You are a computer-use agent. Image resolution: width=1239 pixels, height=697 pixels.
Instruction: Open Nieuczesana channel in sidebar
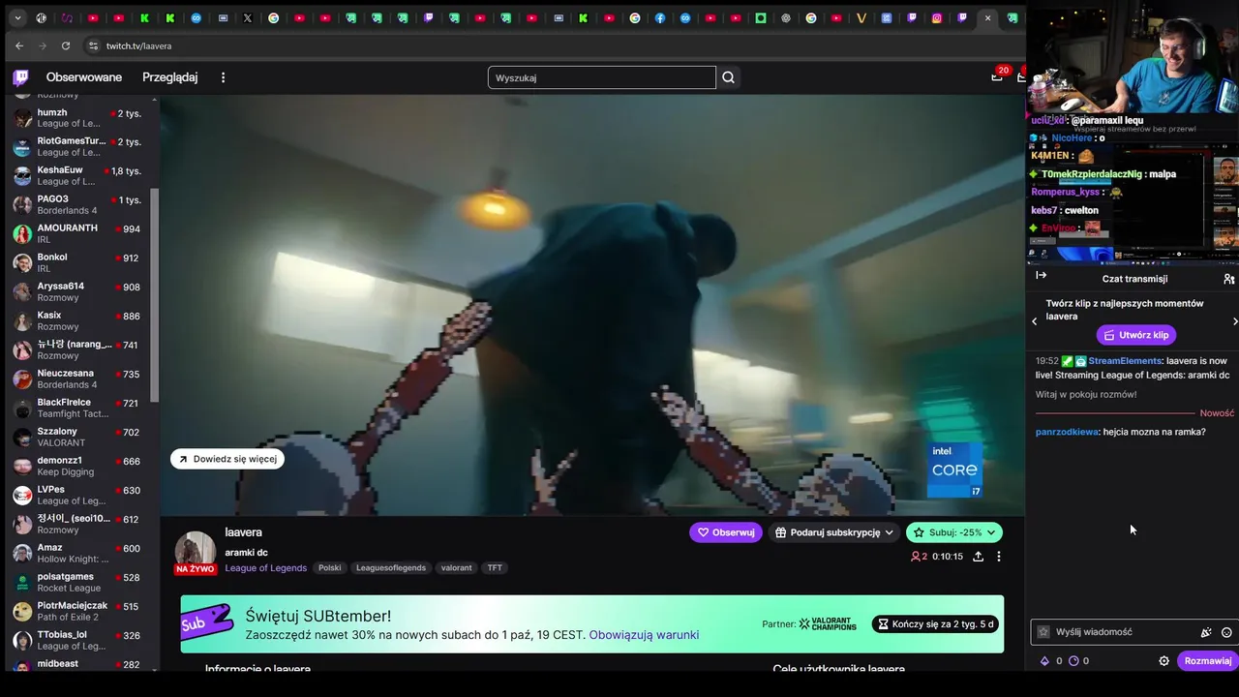77,379
